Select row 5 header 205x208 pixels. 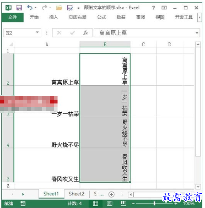pyautogui.click(x=8, y=165)
